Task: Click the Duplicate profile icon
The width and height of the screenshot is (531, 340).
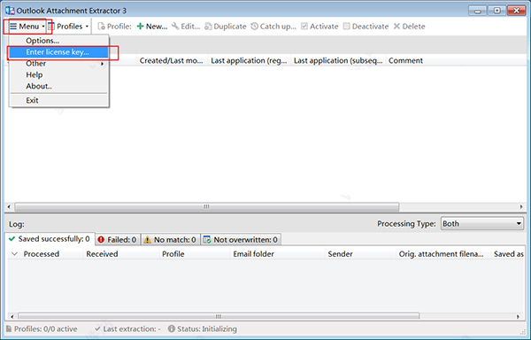Action: (x=208, y=27)
